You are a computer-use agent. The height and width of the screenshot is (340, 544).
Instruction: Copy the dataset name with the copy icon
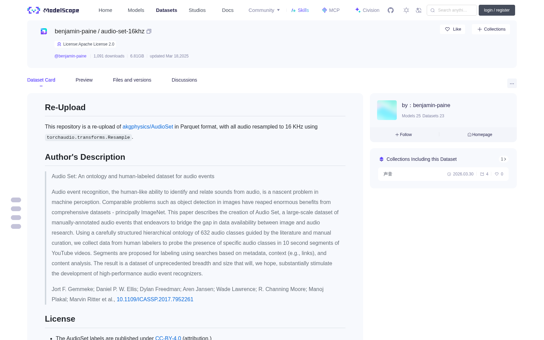coord(149,31)
